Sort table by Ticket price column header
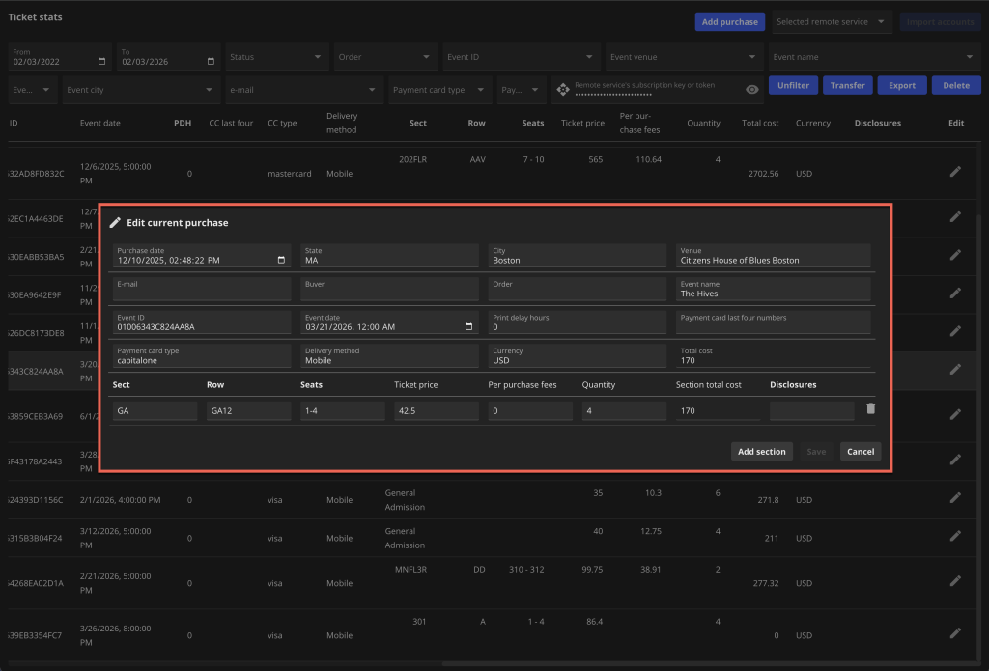989x671 pixels. pyautogui.click(x=582, y=124)
